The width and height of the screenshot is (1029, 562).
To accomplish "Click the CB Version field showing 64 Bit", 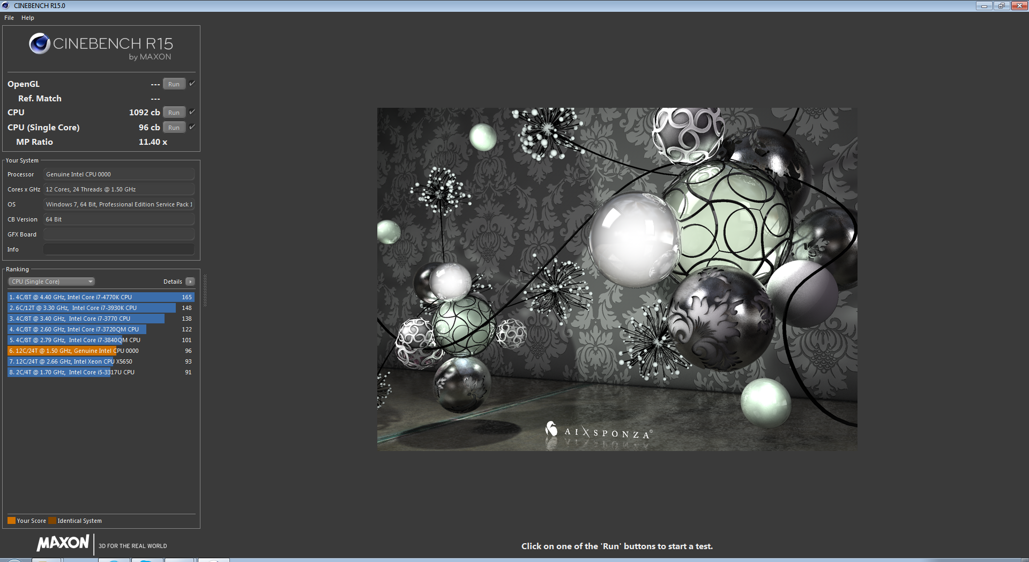I will pyautogui.click(x=119, y=219).
